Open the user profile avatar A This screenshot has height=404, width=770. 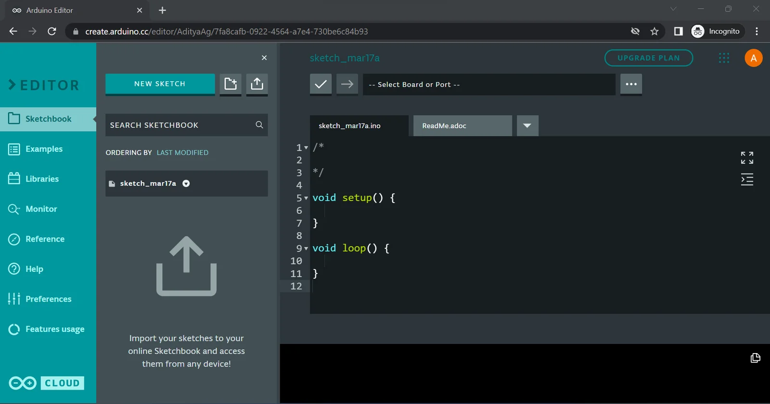click(x=754, y=58)
